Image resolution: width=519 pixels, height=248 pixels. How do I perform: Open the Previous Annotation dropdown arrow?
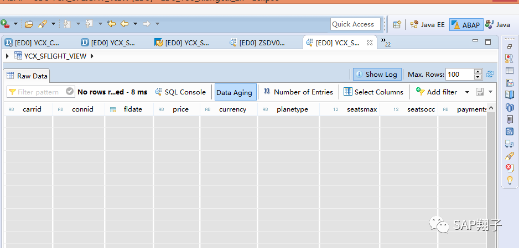[100, 24]
